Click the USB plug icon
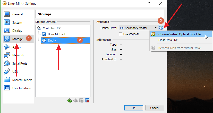Image resolution: width=213 pixels, height=113 pixels. coord(7,72)
